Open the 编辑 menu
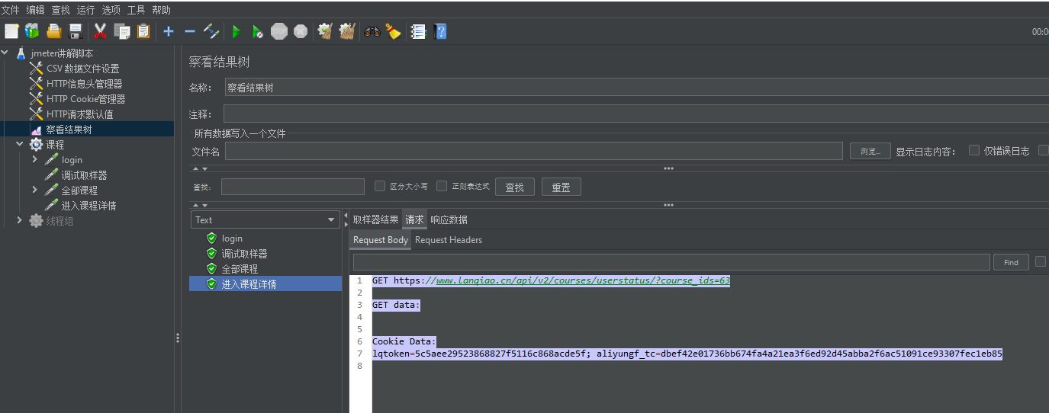This screenshot has width=1049, height=413. point(35,10)
